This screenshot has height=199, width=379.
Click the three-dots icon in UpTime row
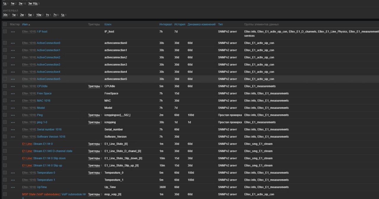tap(13, 187)
